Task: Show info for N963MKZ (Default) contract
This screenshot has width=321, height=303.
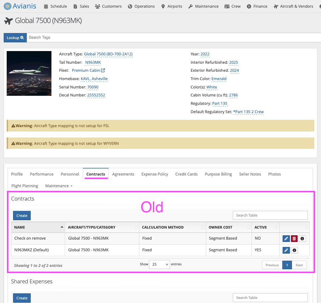Action: click(x=294, y=250)
